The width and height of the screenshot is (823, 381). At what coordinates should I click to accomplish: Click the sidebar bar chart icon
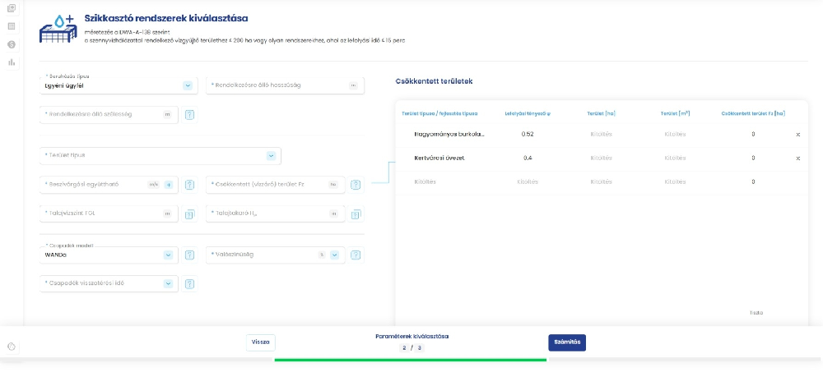point(12,62)
